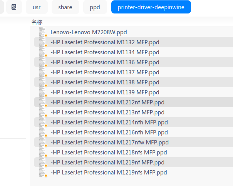Select HP LaserJet Professional M1212nf MFP.ppd
233x186 pixels.
click(107, 102)
